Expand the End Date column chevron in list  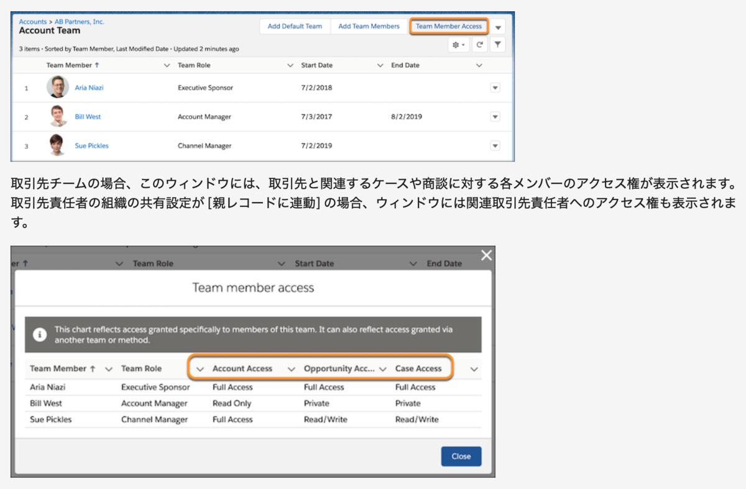pos(479,65)
